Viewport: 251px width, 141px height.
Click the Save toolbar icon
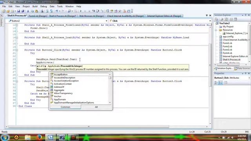(18, 11)
